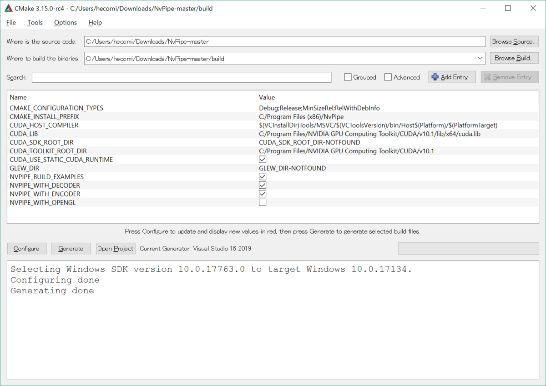Select the GLEW_DIR entry name

tap(25, 168)
